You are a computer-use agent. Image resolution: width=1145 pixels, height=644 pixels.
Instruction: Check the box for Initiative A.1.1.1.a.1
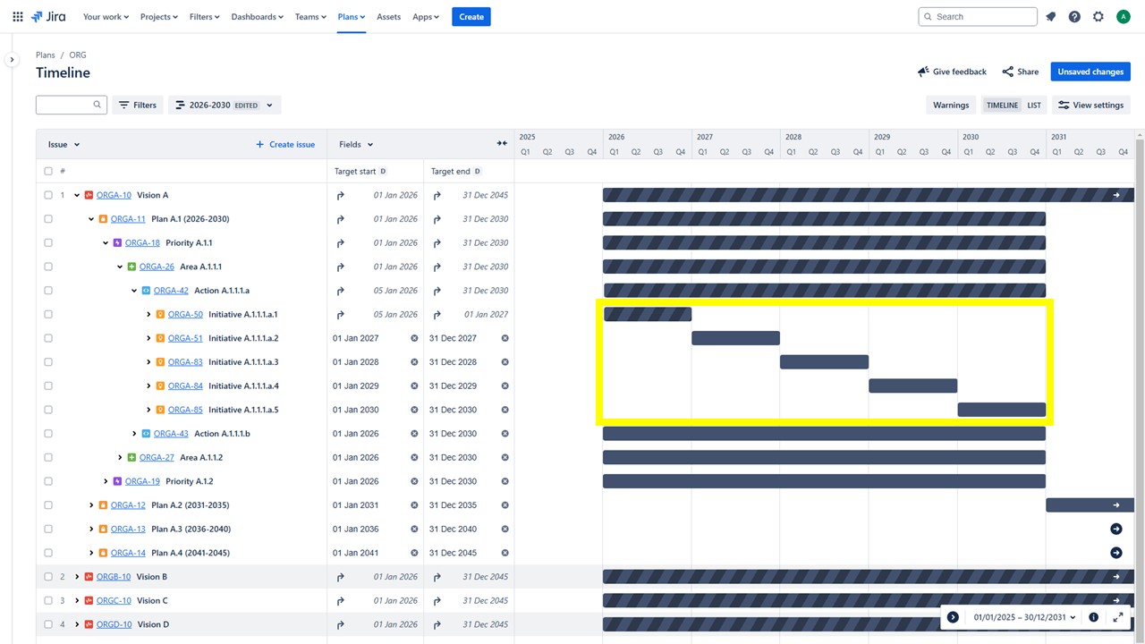[48, 315]
